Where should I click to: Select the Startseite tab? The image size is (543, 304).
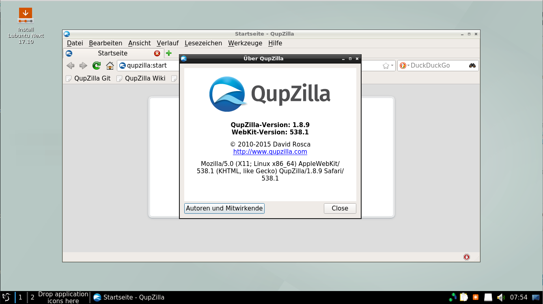113,53
